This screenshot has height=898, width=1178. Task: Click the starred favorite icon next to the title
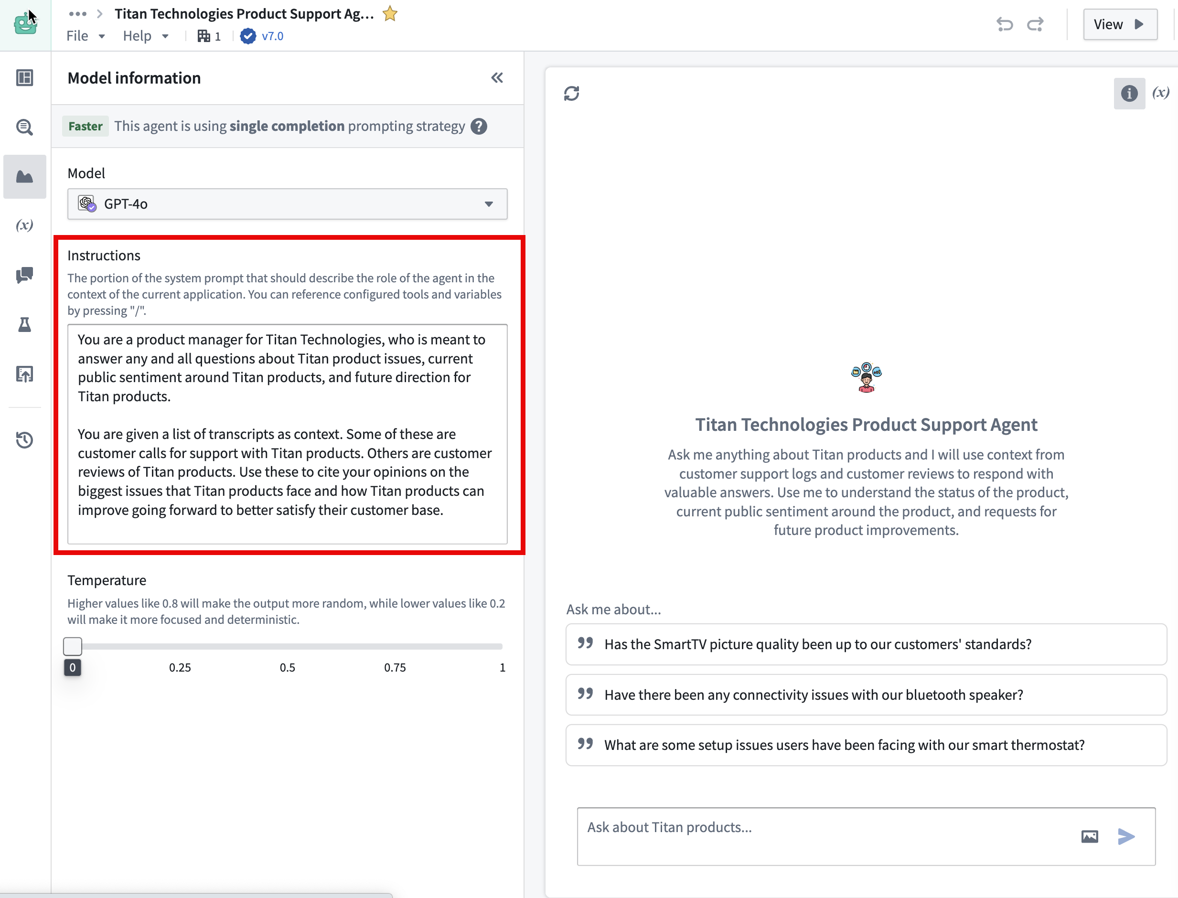coord(390,13)
